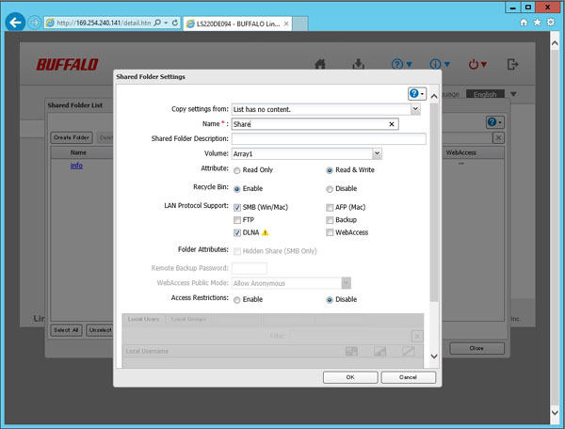This screenshot has height=429, width=565.
Task: Expand the Volume Array1 dropdown
Action: (377, 153)
